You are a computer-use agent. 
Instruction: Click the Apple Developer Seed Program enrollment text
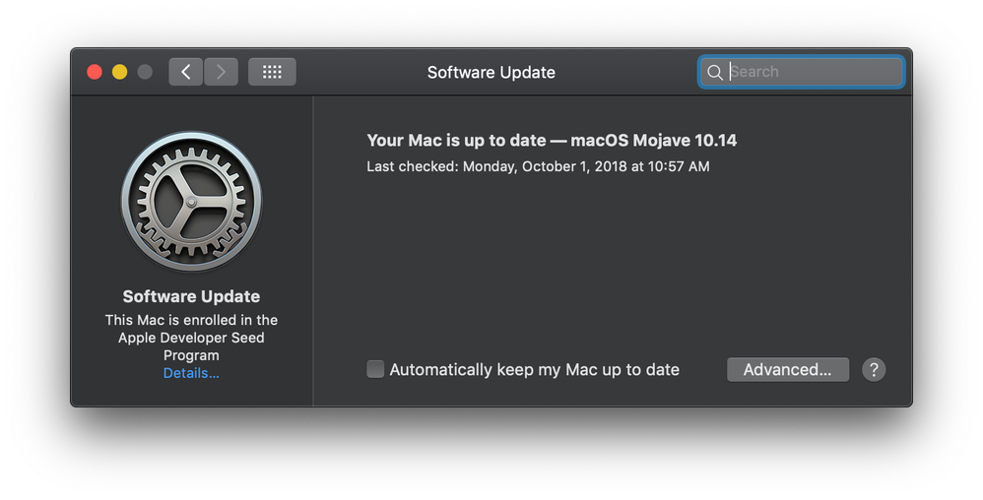pyautogui.click(x=191, y=338)
